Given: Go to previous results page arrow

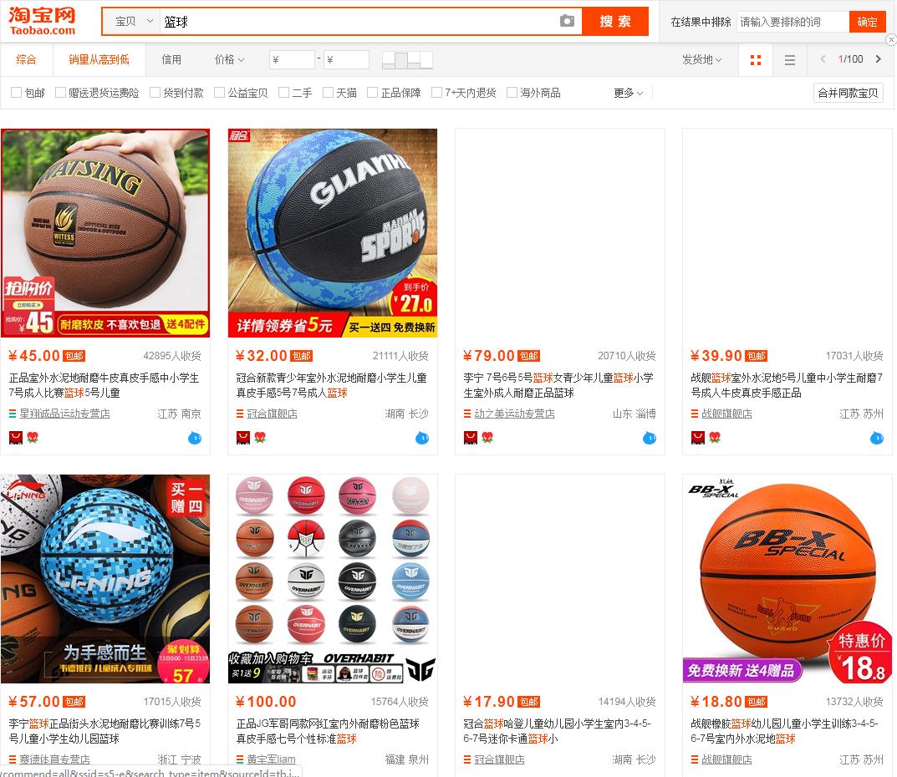Looking at the screenshot, I should [823, 58].
